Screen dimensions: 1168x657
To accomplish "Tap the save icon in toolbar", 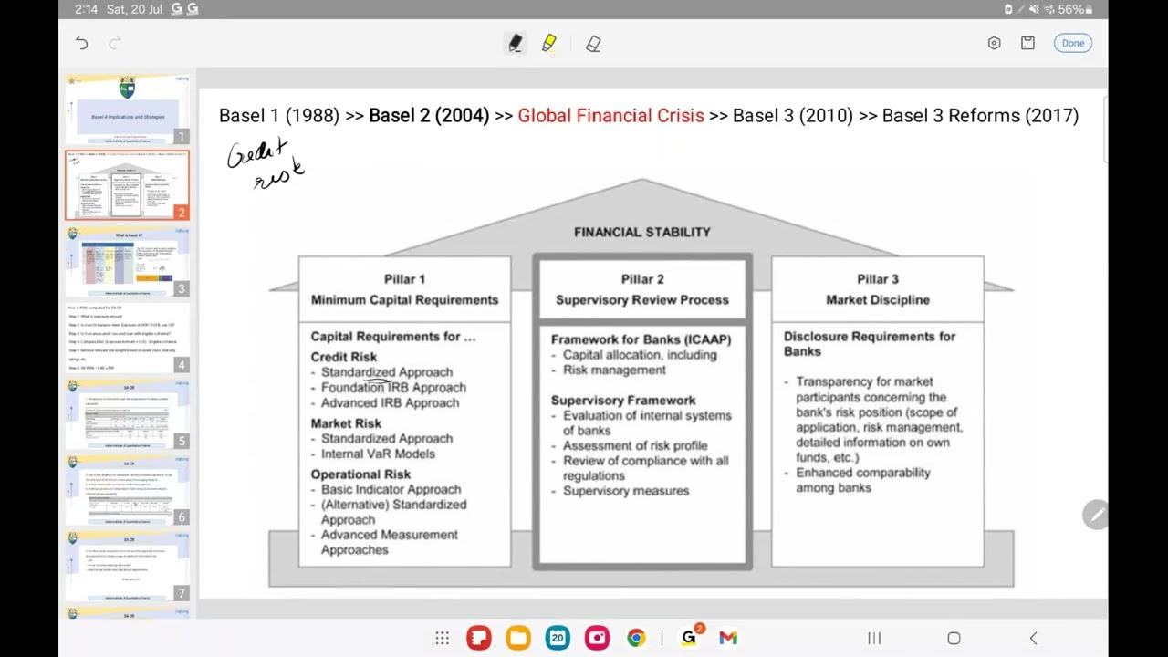I will pyautogui.click(x=1027, y=43).
